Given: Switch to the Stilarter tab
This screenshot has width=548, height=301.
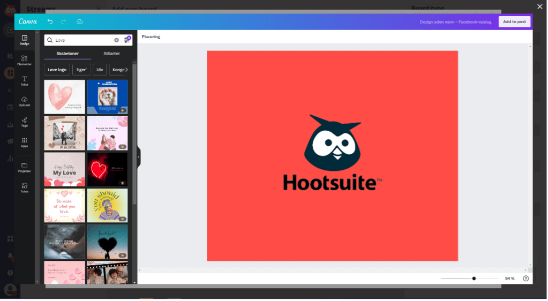Looking at the screenshot, I should [x=111, y=54].
